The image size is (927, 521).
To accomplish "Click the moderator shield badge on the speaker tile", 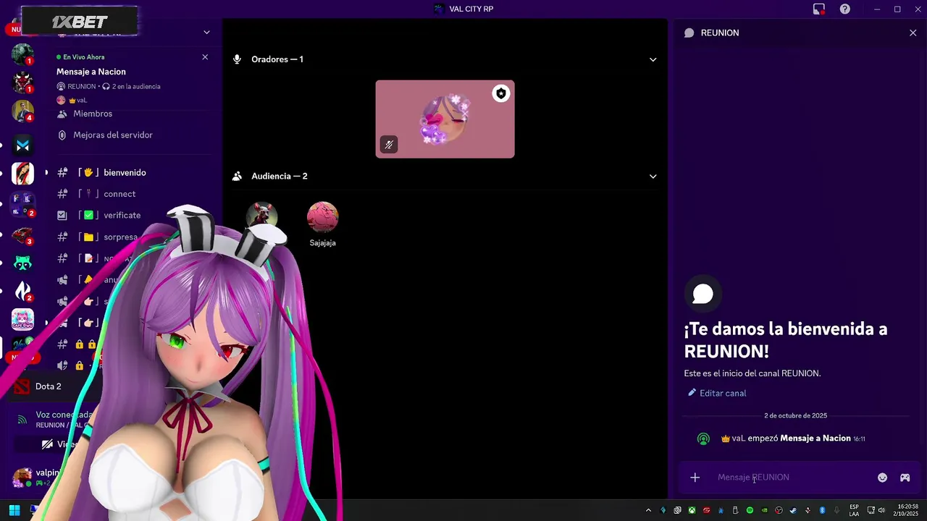I will click(500, 93).
